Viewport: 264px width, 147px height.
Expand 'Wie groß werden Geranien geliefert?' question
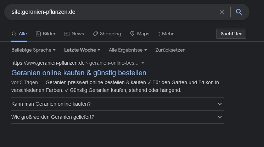coord(220,117)
